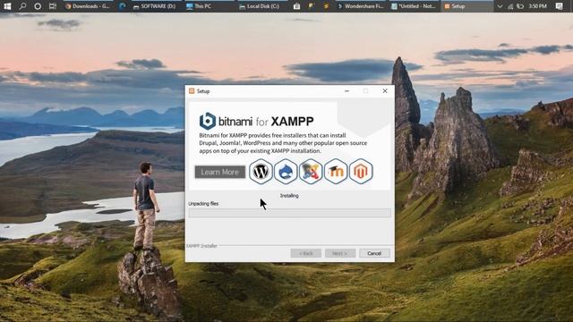Click the greyed-out Next button
Viewport: 573px width, 322px height.
coord(340,253)
